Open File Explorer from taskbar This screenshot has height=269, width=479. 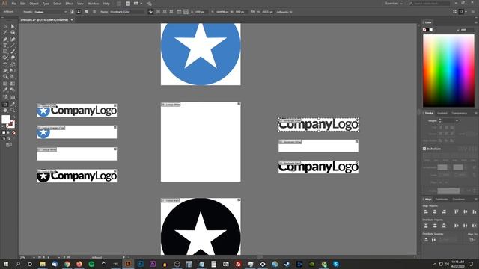pyautogui.click(x=43, y=264)
